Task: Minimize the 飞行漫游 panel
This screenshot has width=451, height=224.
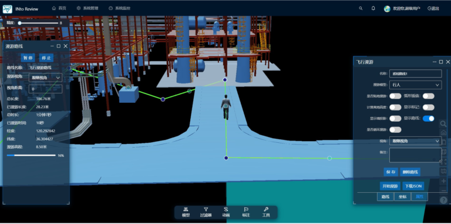Action: pyautogui.click(x=435, y=62)
